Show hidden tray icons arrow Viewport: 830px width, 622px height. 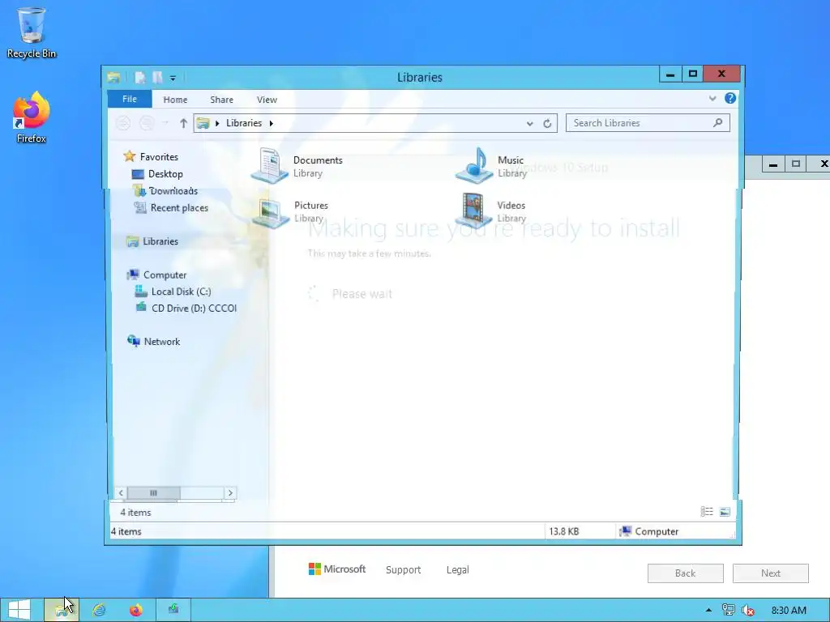pyautogui.click(x=708, y=611)
